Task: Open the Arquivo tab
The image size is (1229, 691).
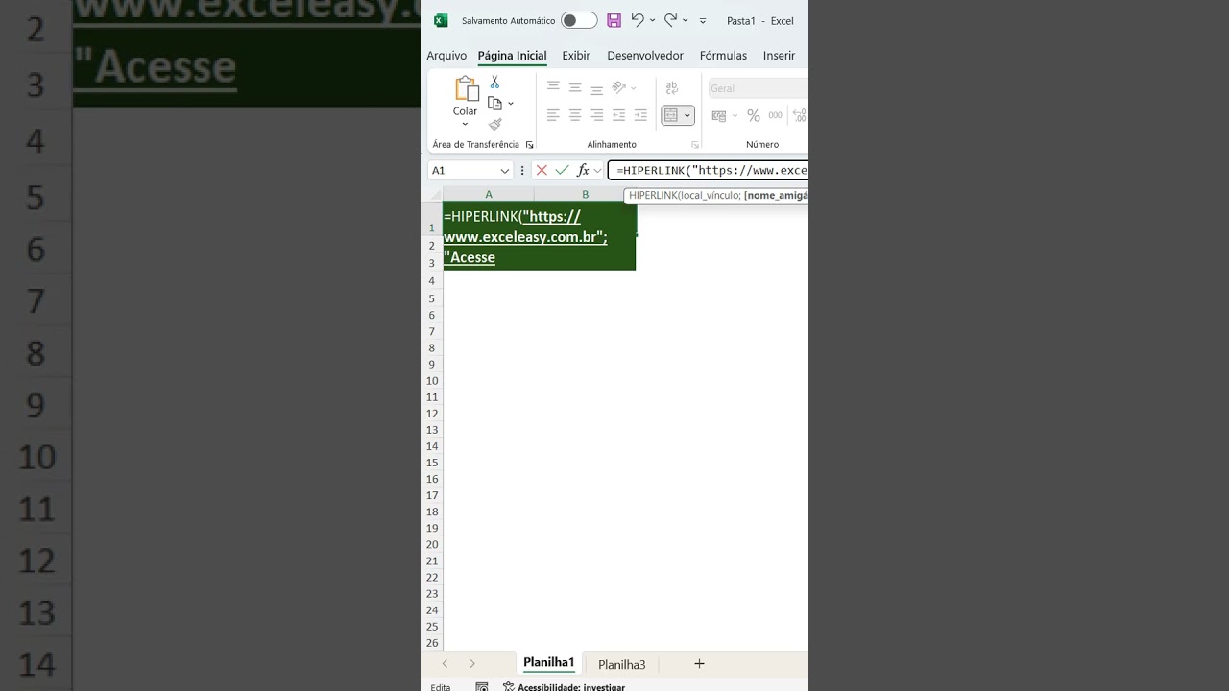Action: click(446, 56)
